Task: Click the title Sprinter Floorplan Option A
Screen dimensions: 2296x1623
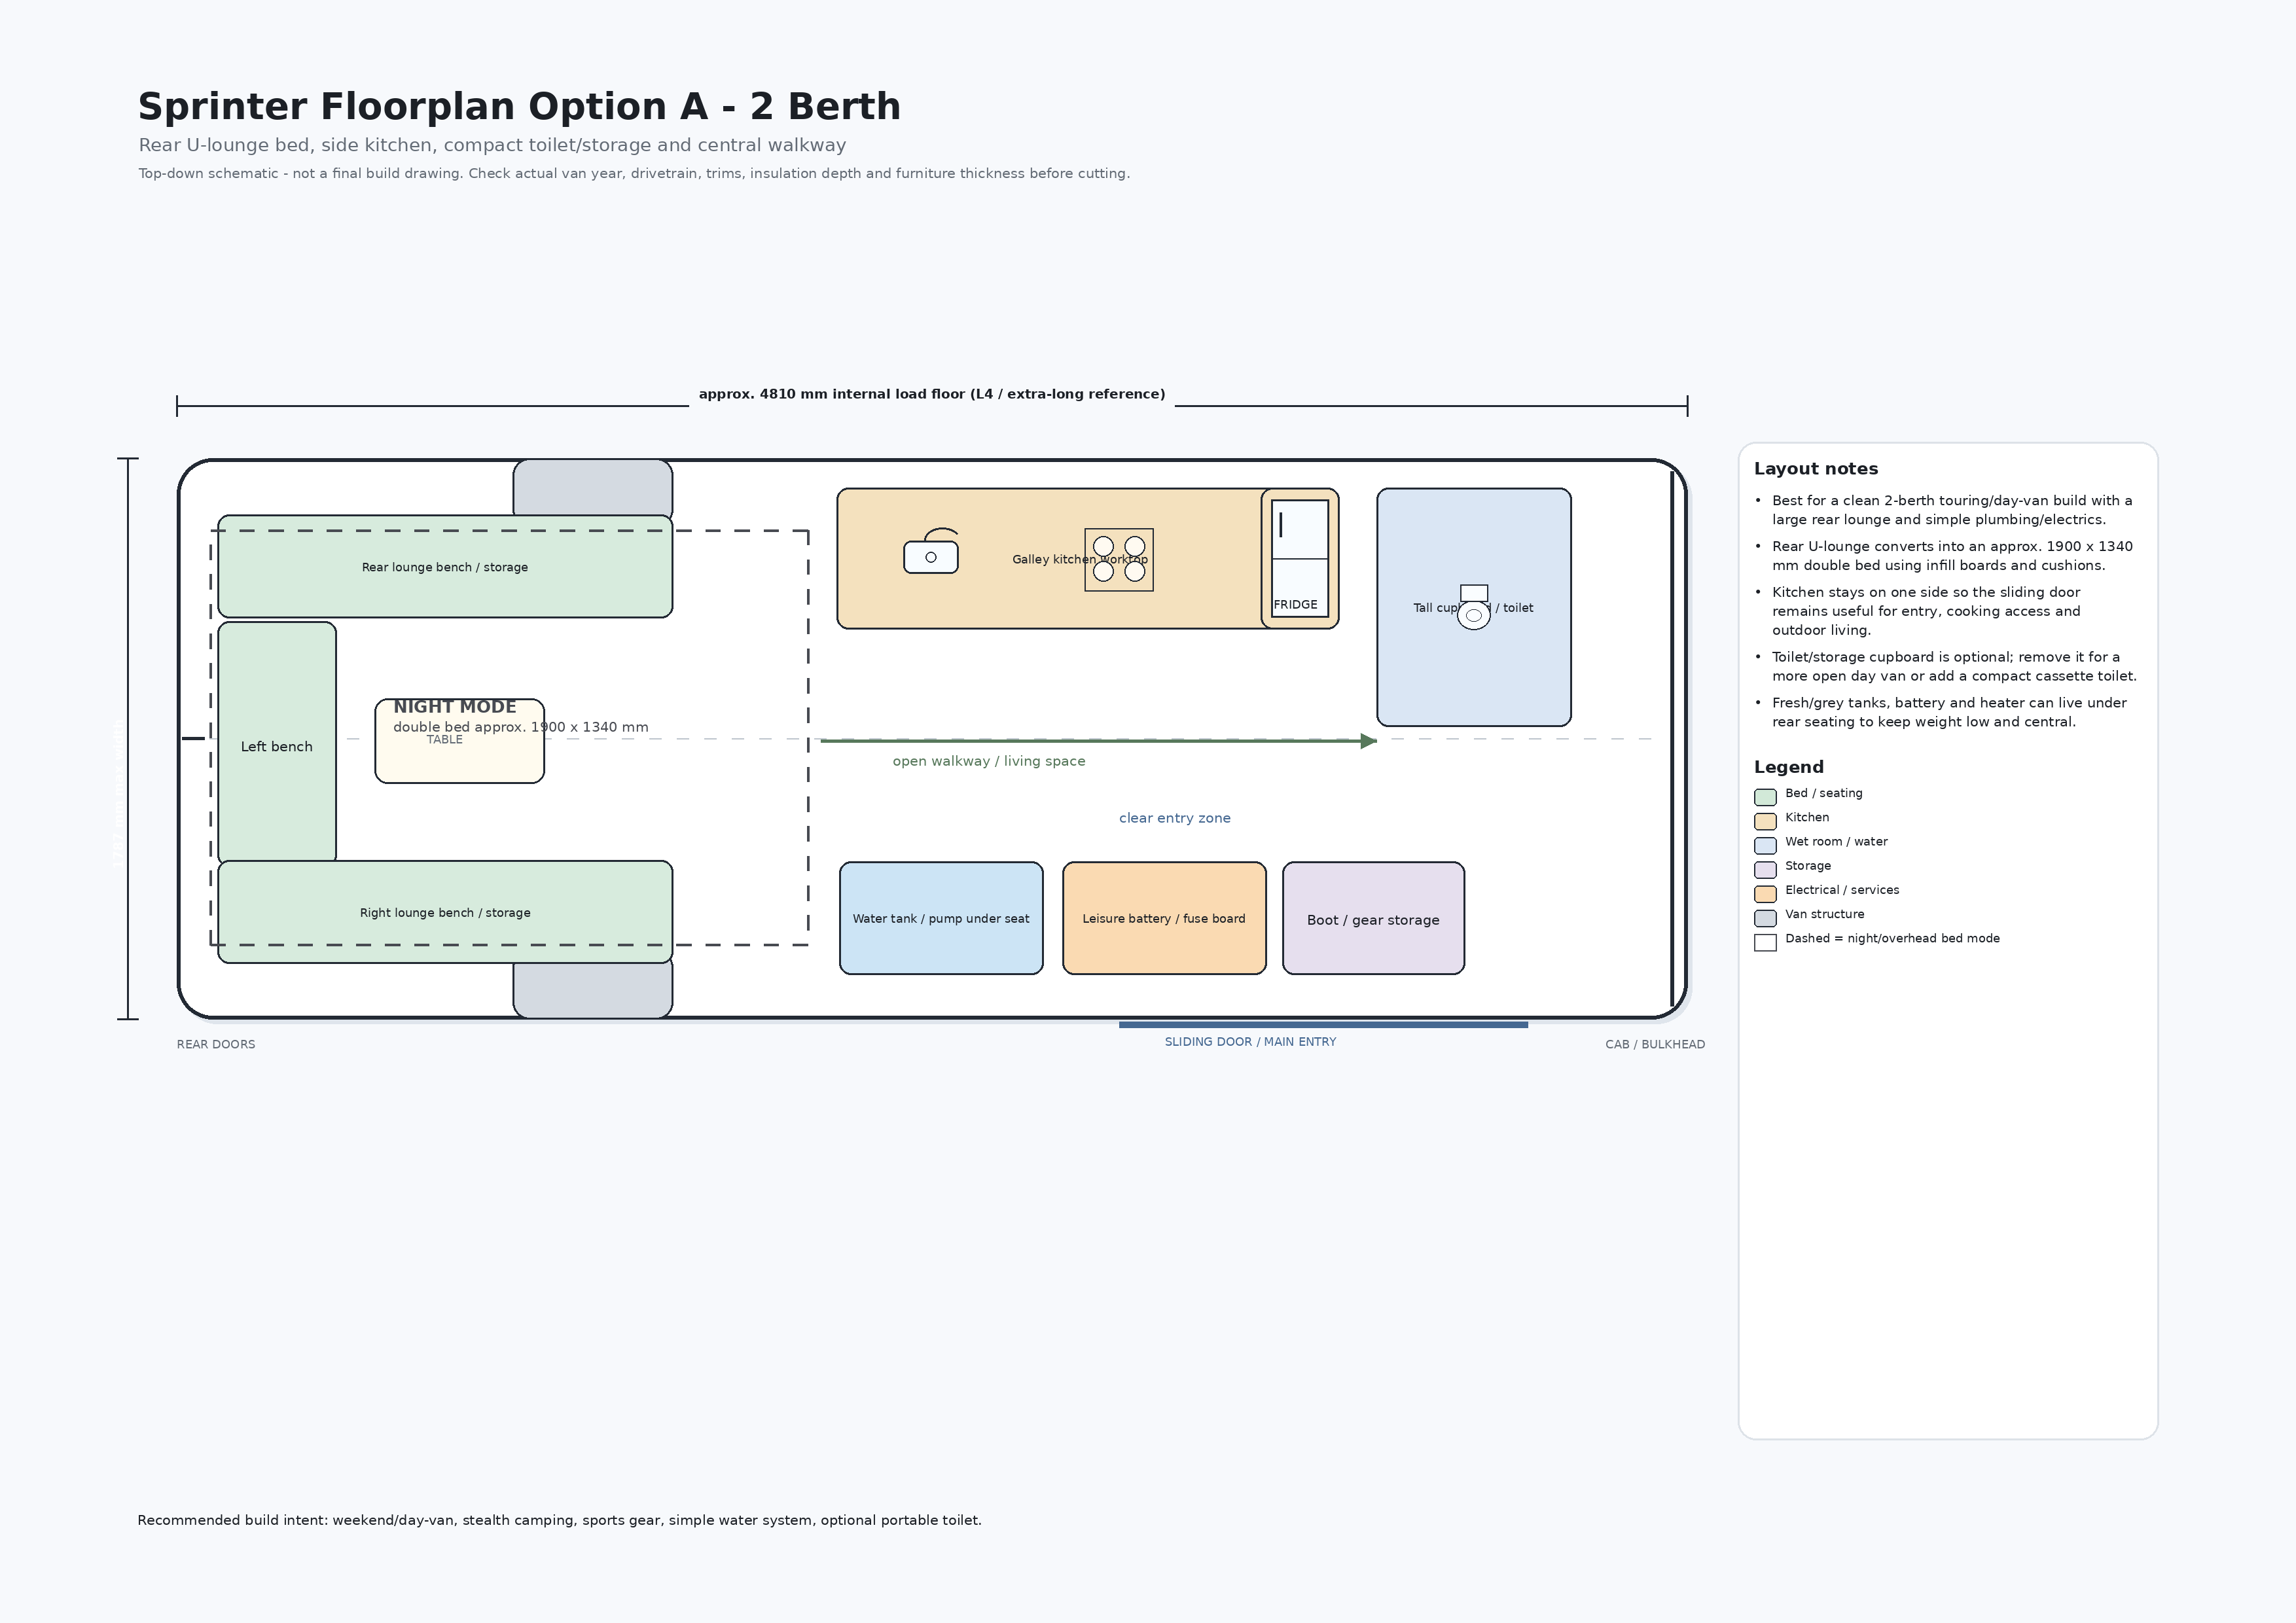Action: coord(519,106)
